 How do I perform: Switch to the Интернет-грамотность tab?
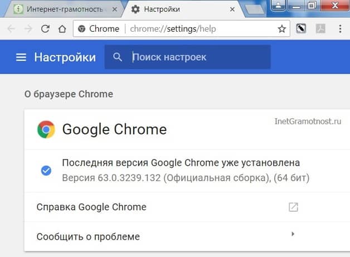63,9
